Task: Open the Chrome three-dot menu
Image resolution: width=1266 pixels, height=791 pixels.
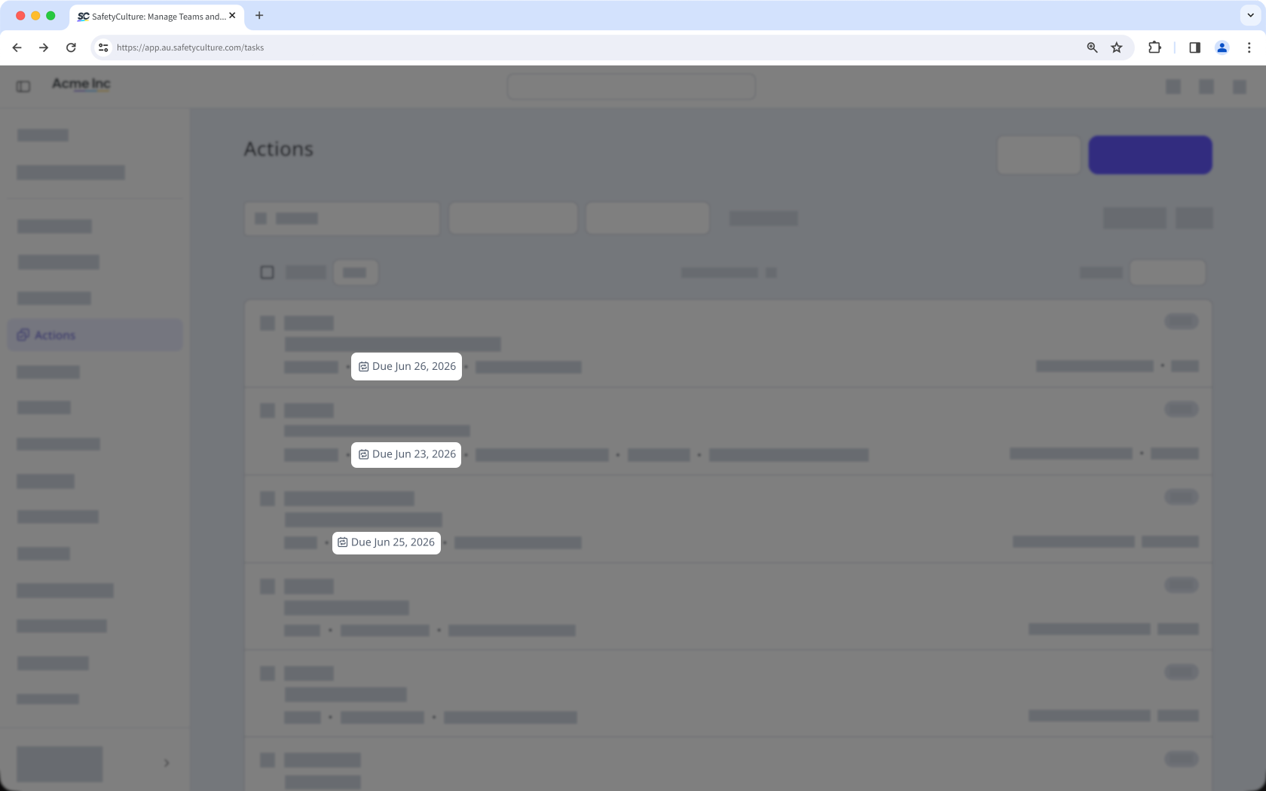Action: [x=1249, y=47]
